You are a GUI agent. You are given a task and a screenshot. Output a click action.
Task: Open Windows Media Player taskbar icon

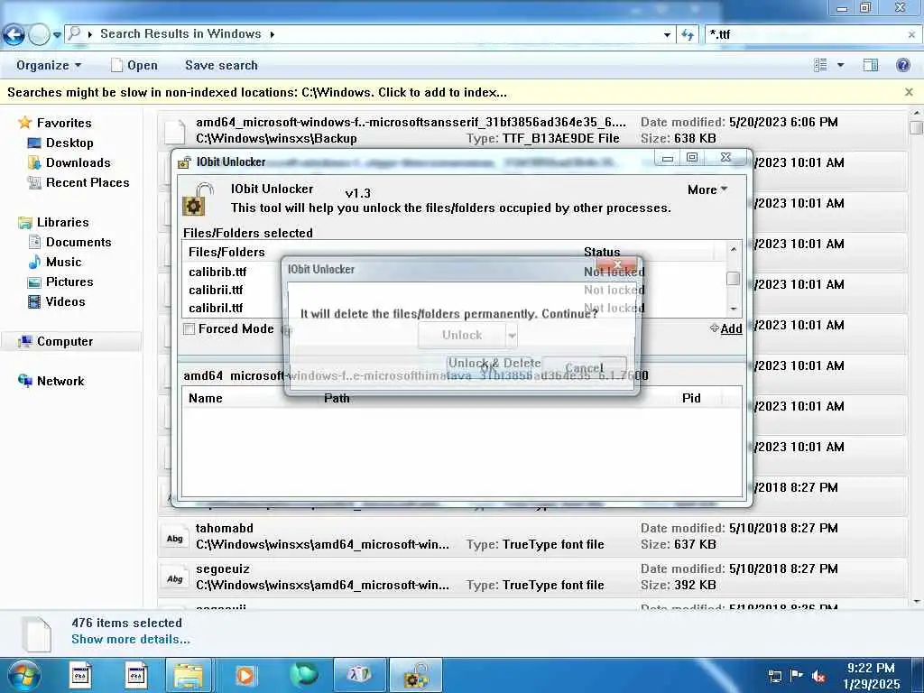[x=245, y=675]
